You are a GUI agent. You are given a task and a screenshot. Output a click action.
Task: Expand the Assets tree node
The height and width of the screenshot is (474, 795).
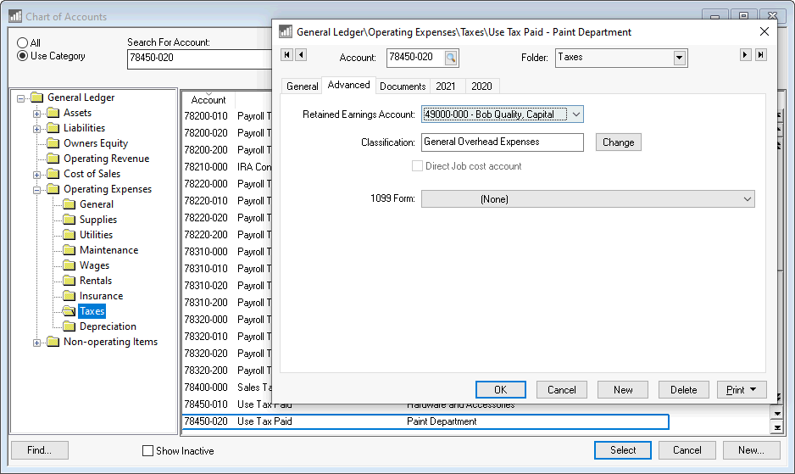click(x=37, y=113)
